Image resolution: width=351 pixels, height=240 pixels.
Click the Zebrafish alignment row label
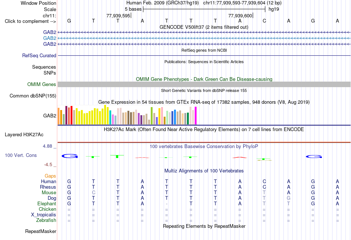46,220
